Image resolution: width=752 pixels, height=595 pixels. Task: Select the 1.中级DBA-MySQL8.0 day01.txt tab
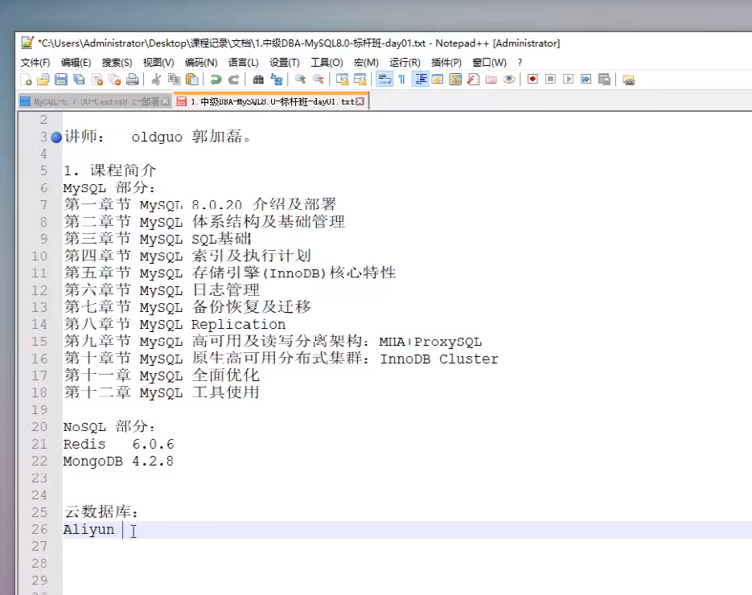coord(271,101)
